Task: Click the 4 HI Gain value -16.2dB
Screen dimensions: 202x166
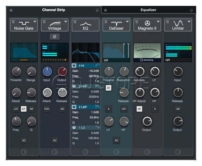Action: (94, 71)
